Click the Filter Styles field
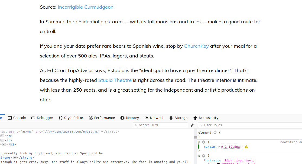Viewport: 302px width, 164px height. pos(250,125)
